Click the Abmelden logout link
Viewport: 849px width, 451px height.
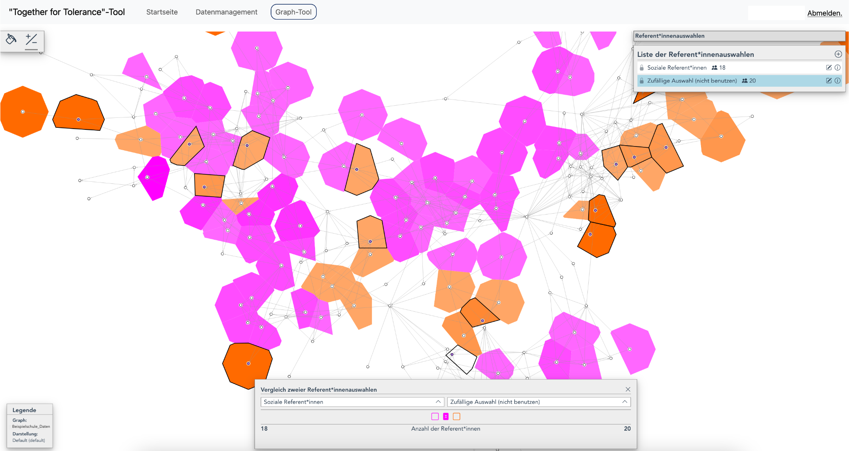(824, 13)
